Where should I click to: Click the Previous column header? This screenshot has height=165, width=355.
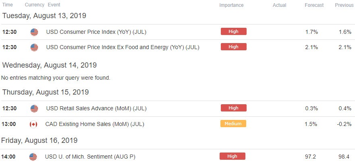[x=344, y=5]
